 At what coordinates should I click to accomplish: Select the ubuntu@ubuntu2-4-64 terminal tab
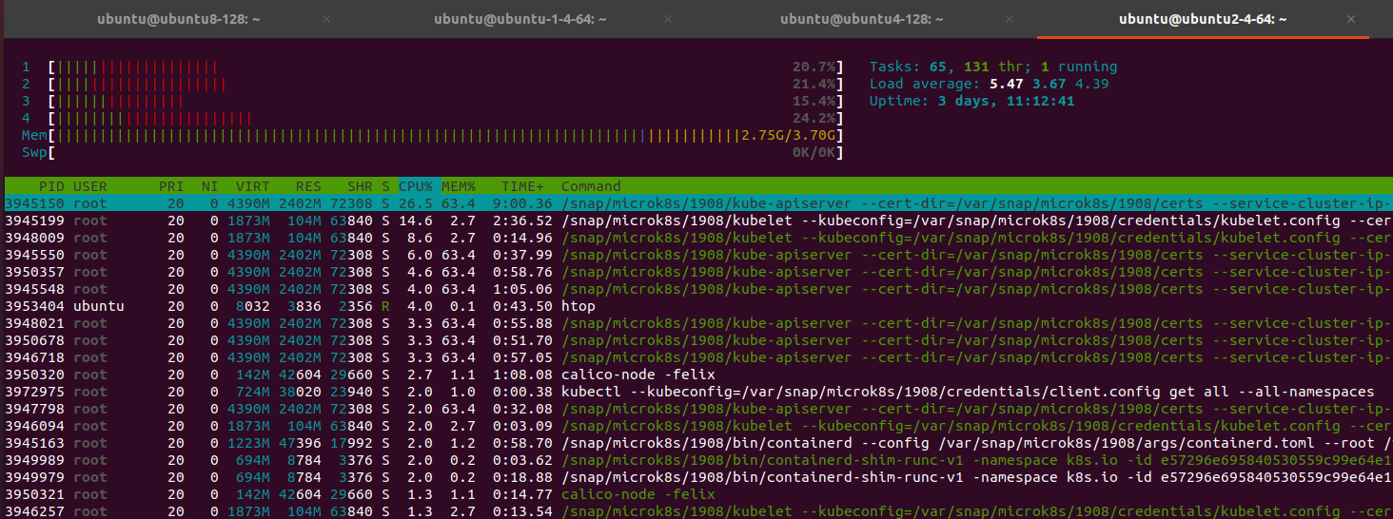[x=1203, y=19]
